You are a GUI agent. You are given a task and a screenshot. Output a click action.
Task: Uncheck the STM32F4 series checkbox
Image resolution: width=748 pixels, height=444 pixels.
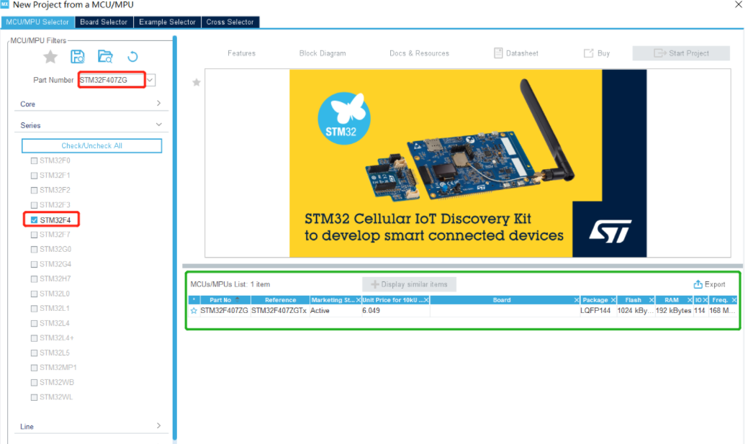click(x=34, y=220)
